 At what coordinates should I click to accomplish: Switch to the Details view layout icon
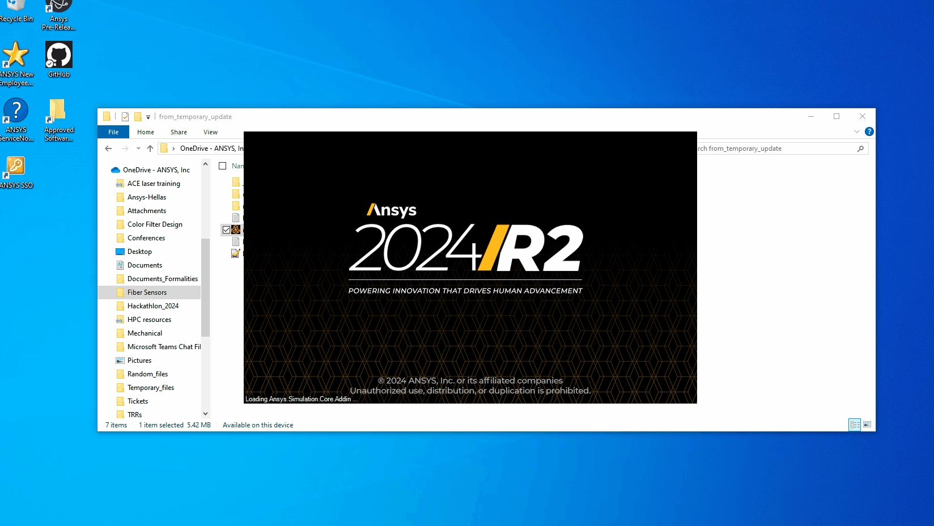coord(855,425)
